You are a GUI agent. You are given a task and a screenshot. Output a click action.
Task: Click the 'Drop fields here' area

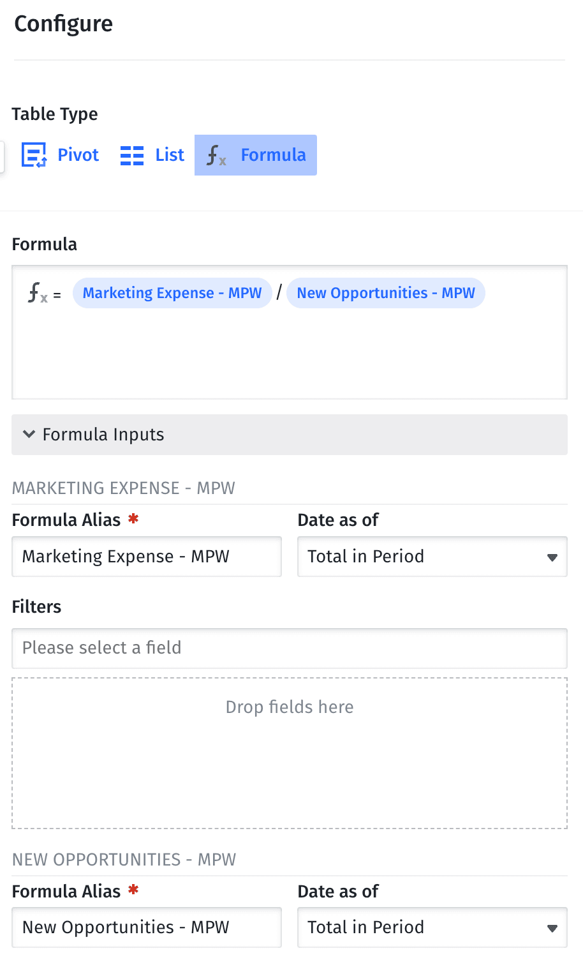(x=289, y=753)
